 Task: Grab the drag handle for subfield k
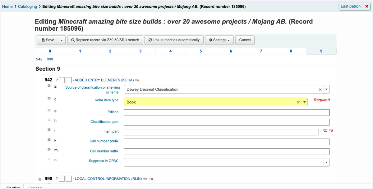pyautogui.click(x=49, y=140)
